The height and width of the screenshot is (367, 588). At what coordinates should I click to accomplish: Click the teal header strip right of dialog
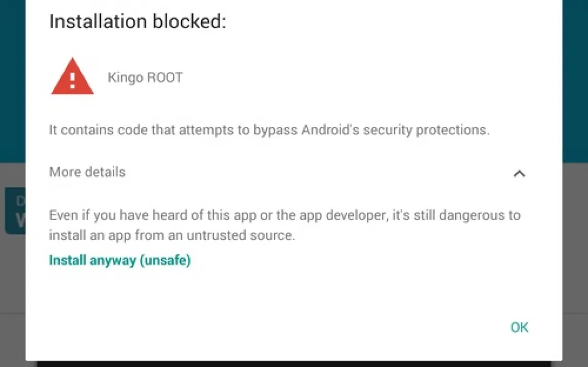pyautogui.click(x=575, y=77)
